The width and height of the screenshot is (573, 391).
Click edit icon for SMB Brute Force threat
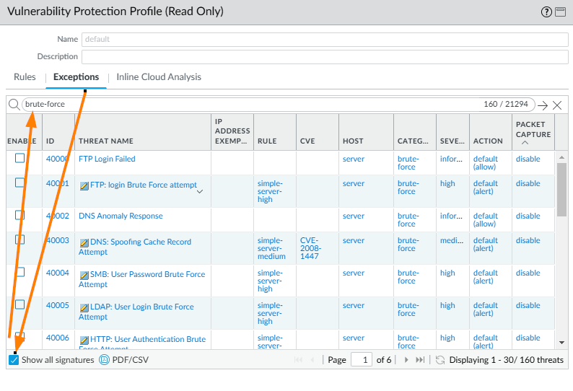tap(84, 275)
